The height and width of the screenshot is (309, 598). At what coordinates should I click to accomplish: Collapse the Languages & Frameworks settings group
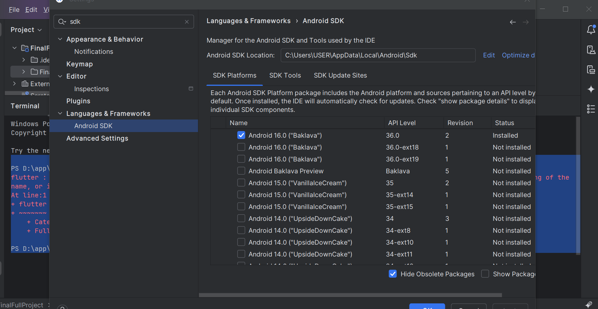60,113
